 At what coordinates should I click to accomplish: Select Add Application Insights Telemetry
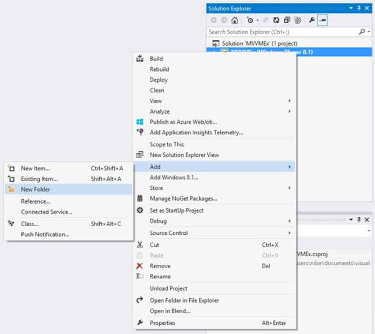tap(214, 132)
